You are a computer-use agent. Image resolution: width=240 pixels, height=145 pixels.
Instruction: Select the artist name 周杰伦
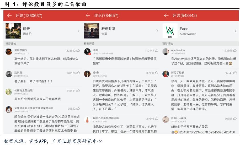tap(27, 34)
